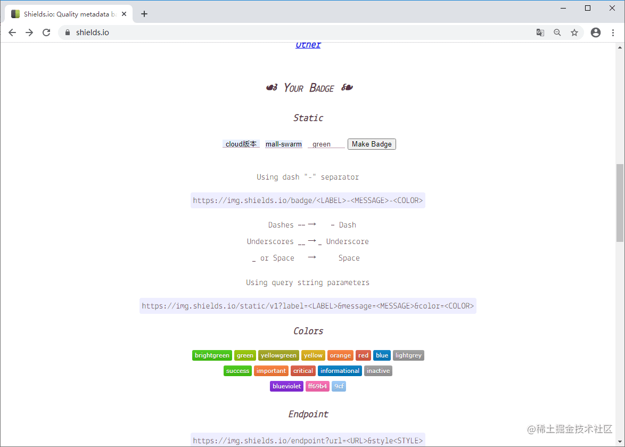Image resolution: width=625 pixels, height=447 pixels.
Task: Go forward with the browser forward arrow
Action: [x=29, y=32]
